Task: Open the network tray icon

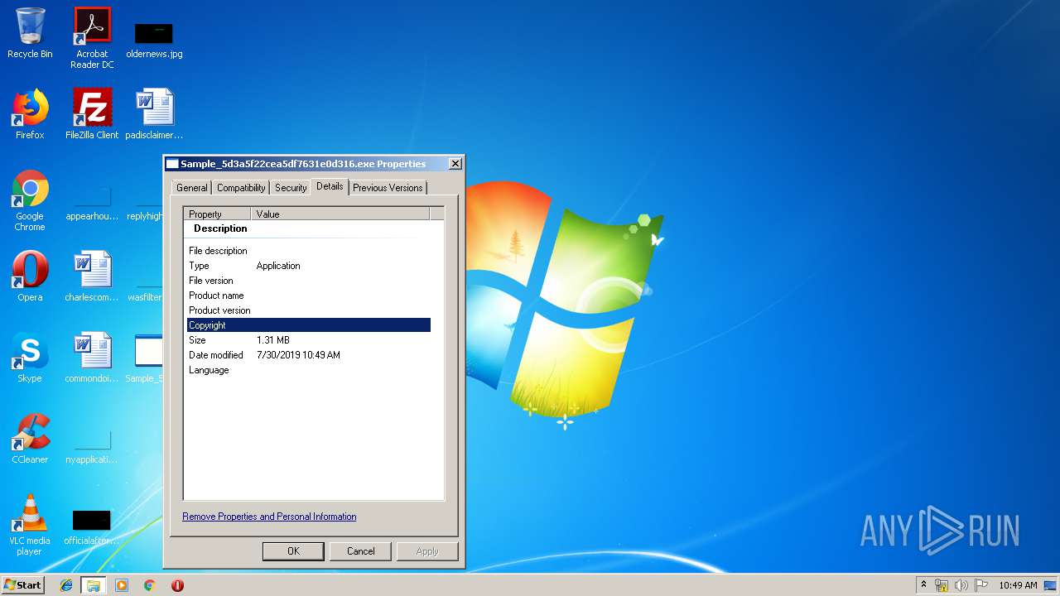Action: click(x=942, y=585)
